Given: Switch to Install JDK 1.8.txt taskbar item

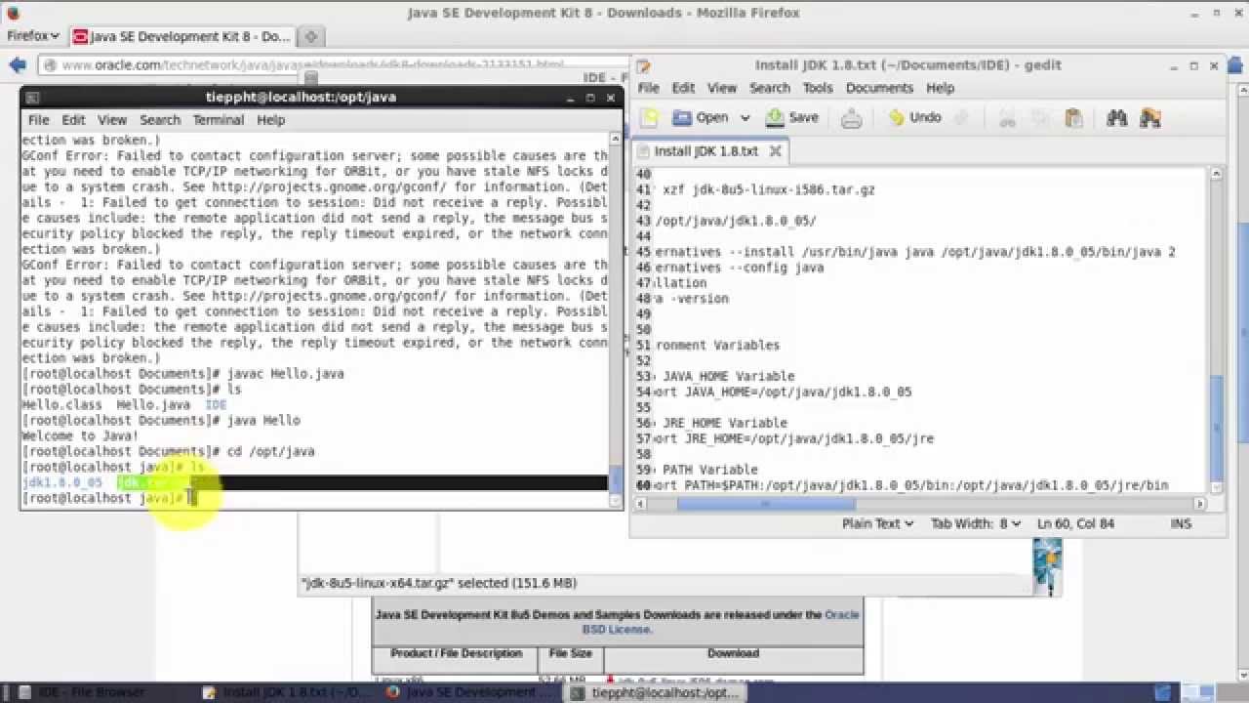Looking at the screenshot, I should pos(285,692).
